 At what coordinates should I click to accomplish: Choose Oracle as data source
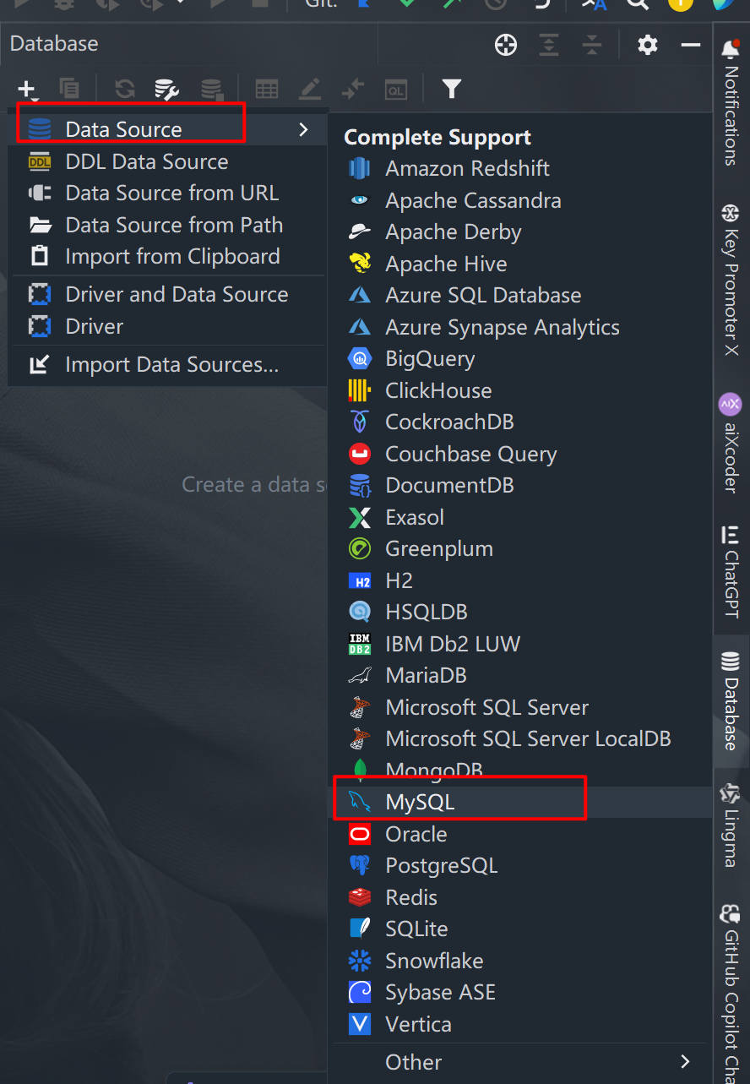tap(416, 834)
